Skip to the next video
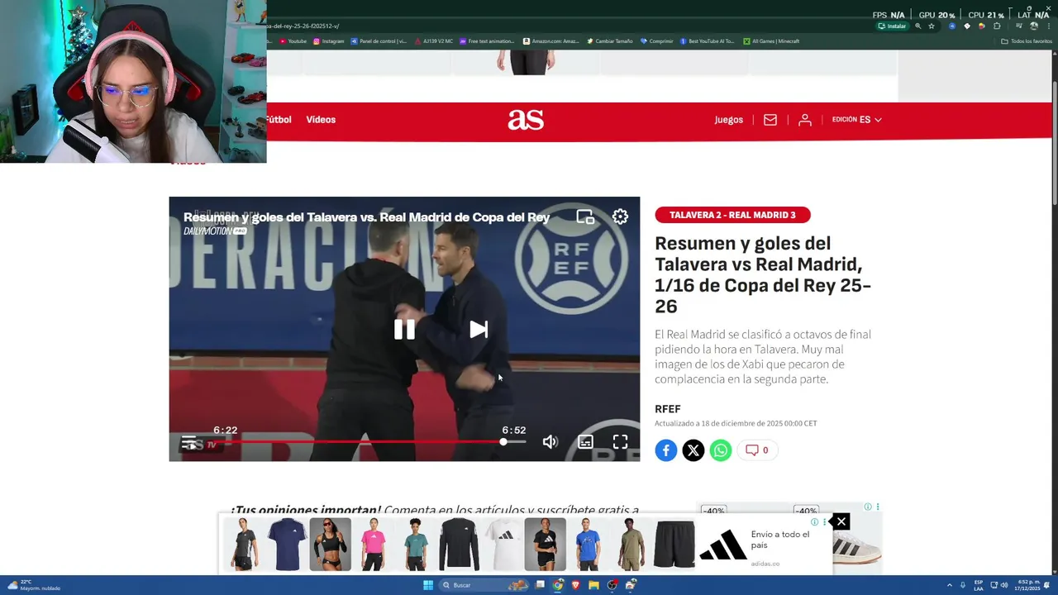1058x595 pixels. (479, 329)
